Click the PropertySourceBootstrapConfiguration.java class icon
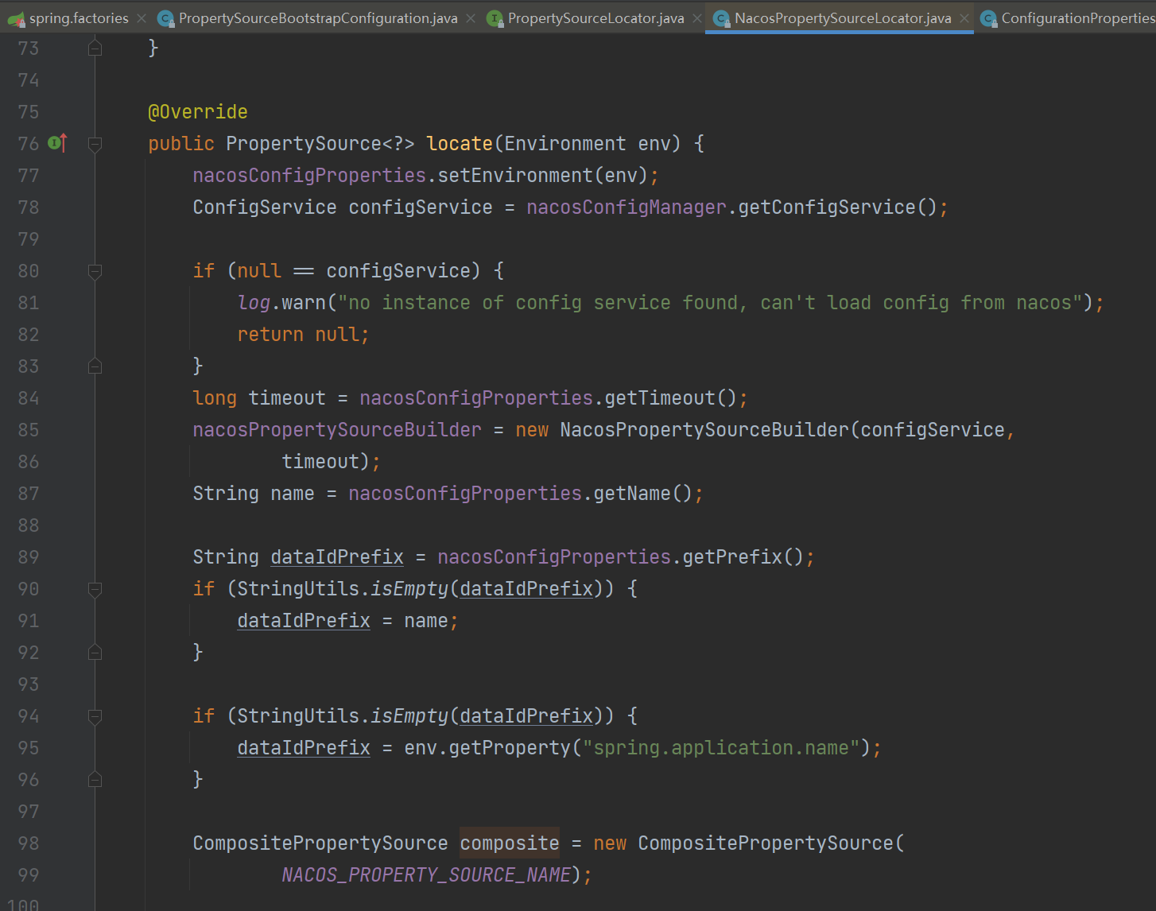The height and width of the screenshot is (911, 1156). click(165, 18)
